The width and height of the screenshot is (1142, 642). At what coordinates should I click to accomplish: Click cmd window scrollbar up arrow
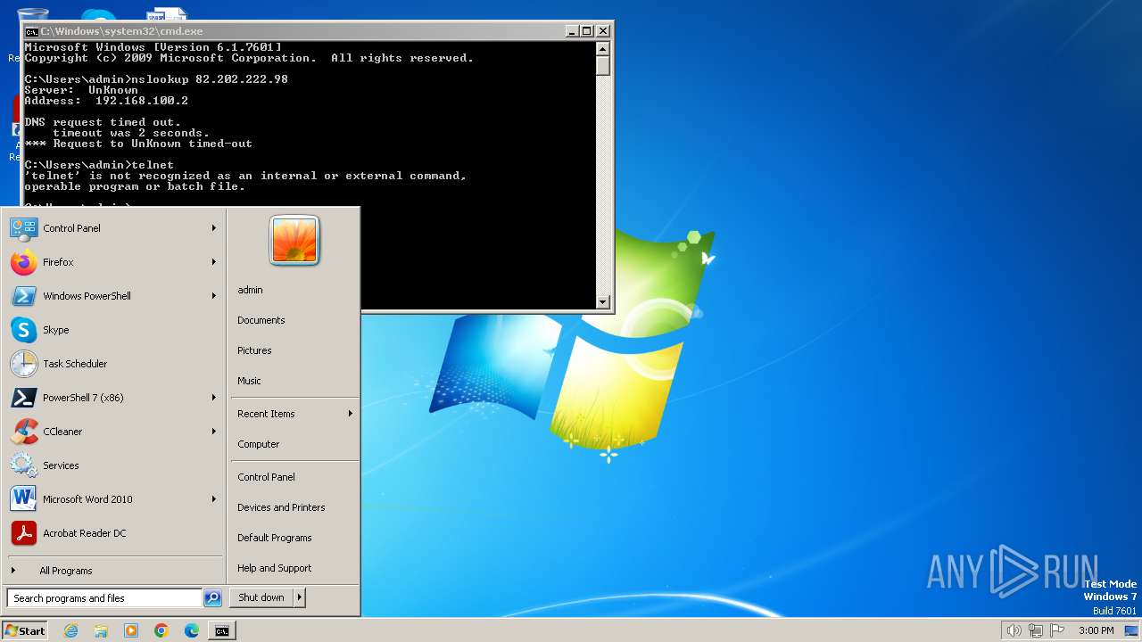pyautogui.click(x=603, y=49)
